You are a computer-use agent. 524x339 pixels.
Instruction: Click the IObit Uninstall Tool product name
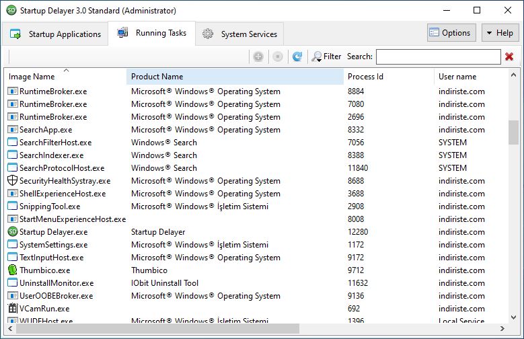[165, 282]
